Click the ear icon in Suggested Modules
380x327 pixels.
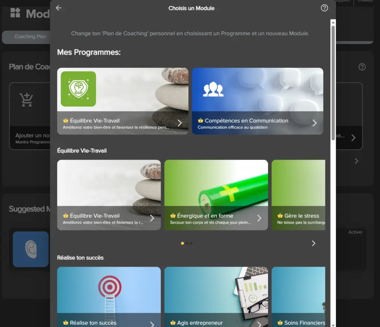click(x=31, y=249)
